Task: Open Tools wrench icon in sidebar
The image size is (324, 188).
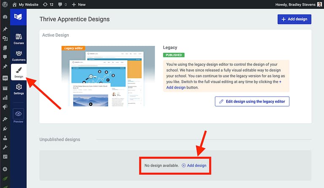Action: point(5,147)
